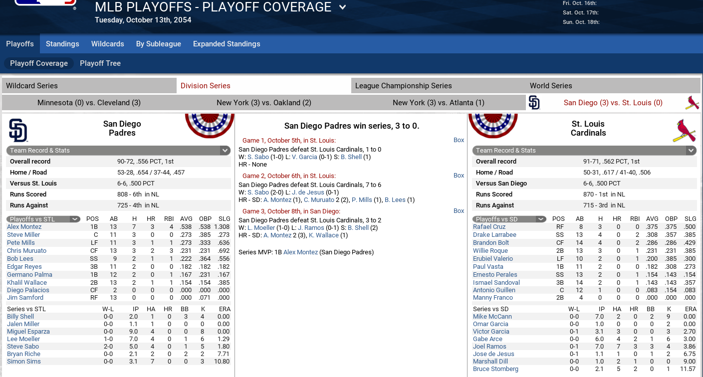Select League Championship Series tab
The image size is (703, 377).
click(403, 86)
